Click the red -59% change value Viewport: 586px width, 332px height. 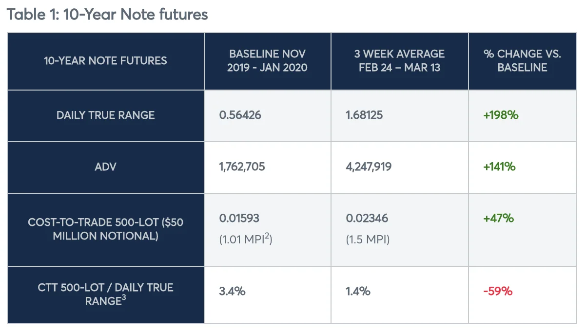pyautogui.click(x=498, y=291)
